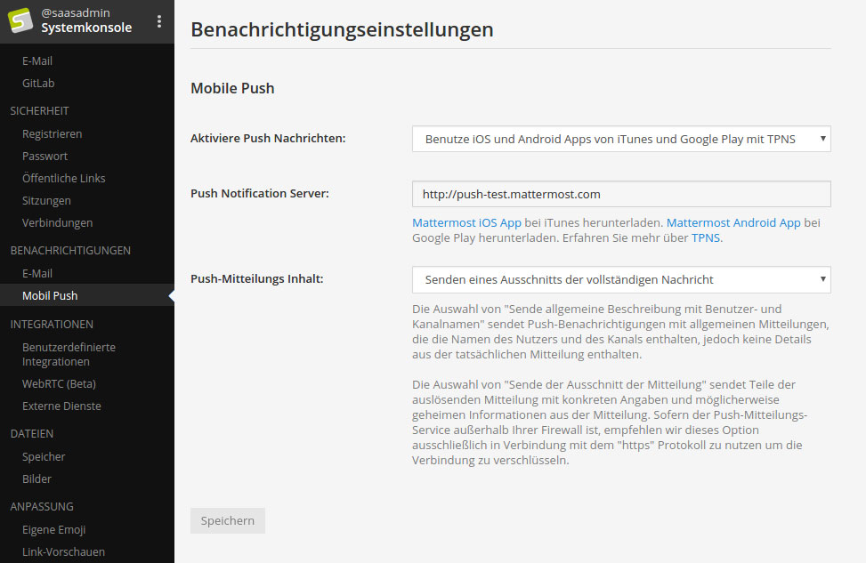Screen dimensions: 866x563
Task: Open WebRTC (Beta) settings
Action: pos(59,384)
